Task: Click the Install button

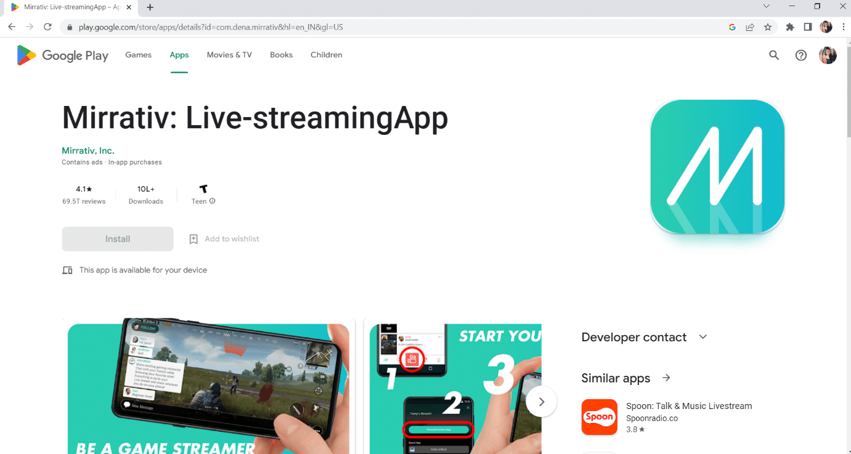Action: coord(118,239)
